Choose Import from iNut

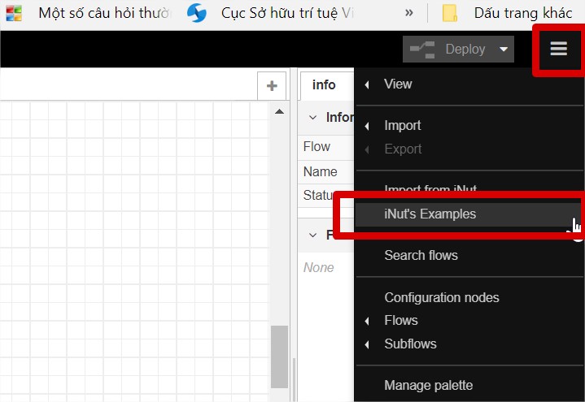[x=430, y=188]
